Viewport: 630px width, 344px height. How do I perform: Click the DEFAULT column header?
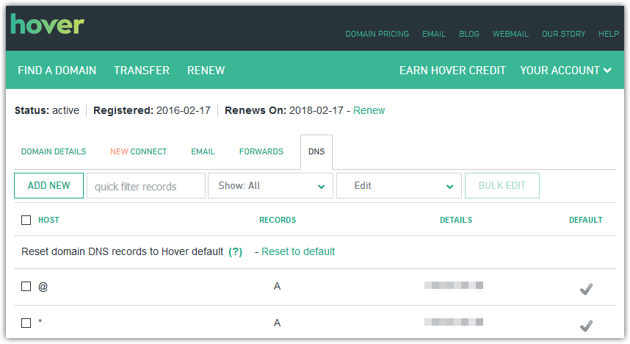pyautogui.click(x=586, y=220)
